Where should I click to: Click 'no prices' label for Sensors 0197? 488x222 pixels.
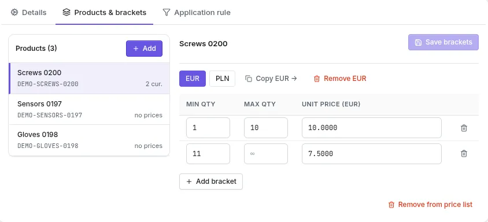tap(149, 115)
